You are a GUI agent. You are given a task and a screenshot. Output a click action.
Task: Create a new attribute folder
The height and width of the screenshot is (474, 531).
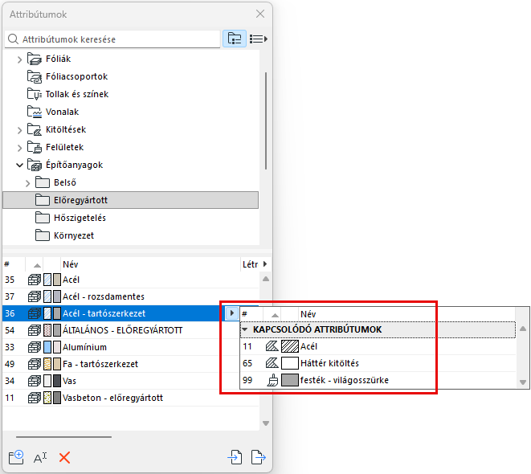[x=16, y=457]
